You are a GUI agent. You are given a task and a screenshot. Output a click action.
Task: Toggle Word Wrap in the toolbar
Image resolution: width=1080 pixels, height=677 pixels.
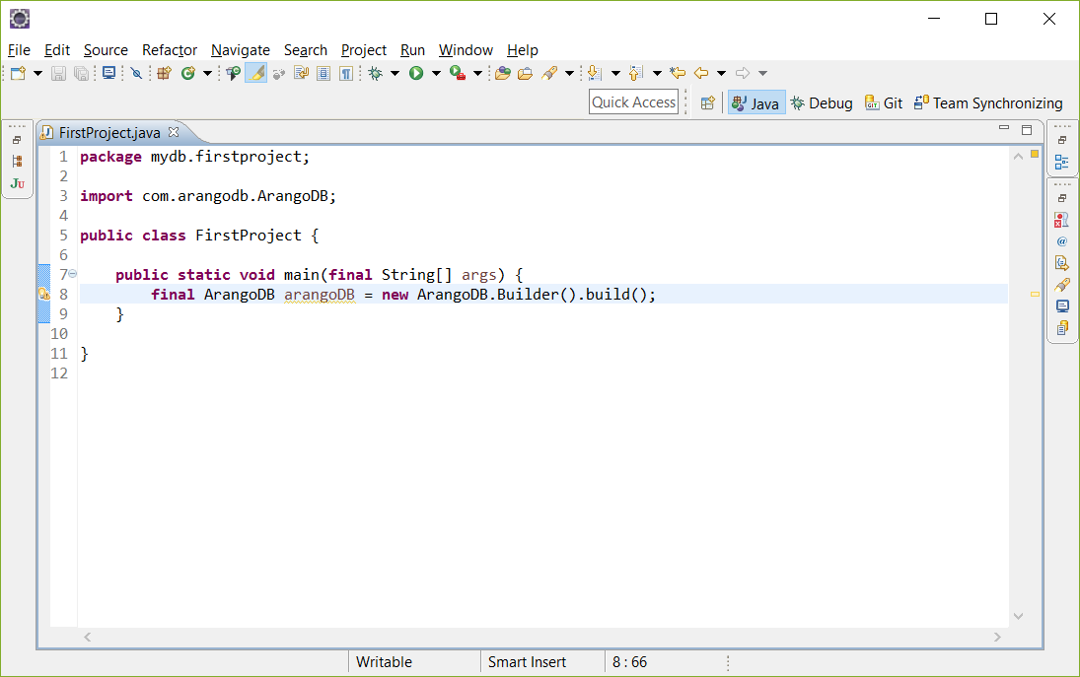[301, 73]
